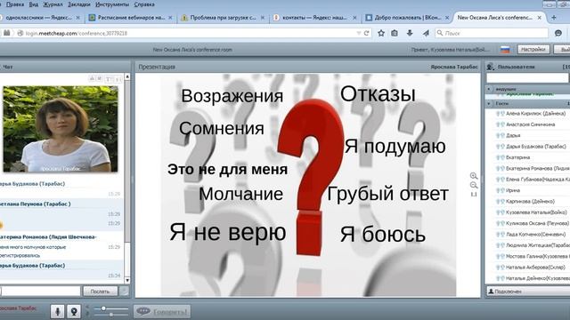
Task: Click the chat message input field
Action: coord(40,291)
